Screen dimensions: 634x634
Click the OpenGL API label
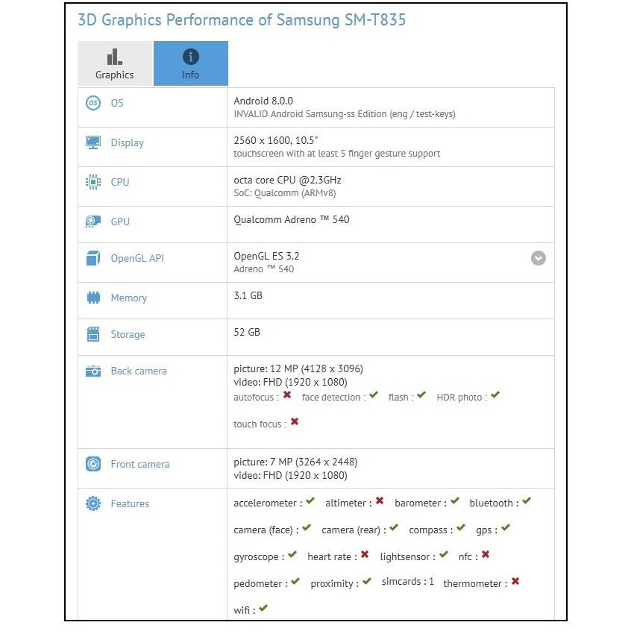coord(137,258)
